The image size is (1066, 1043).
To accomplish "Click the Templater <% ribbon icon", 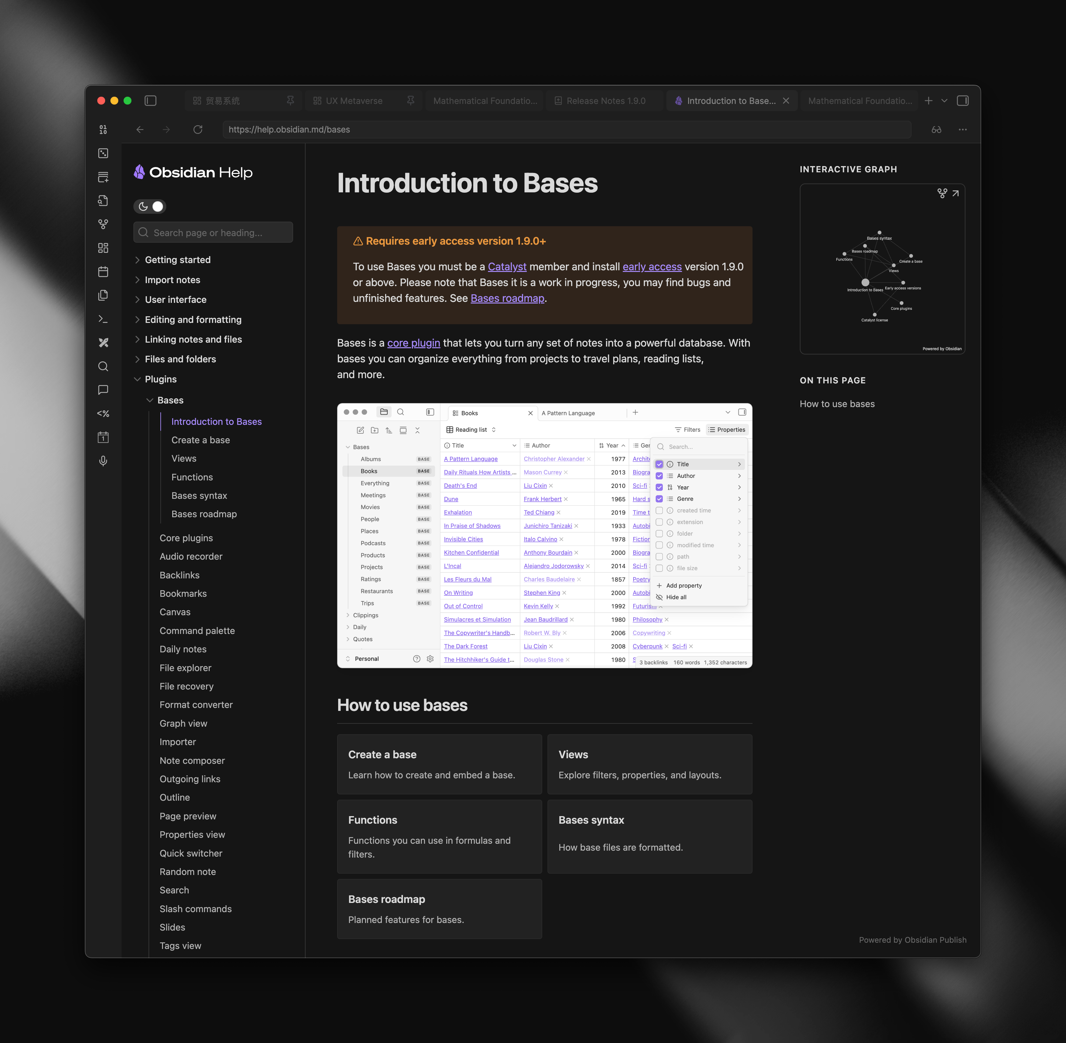I will [x=103, y=414].
